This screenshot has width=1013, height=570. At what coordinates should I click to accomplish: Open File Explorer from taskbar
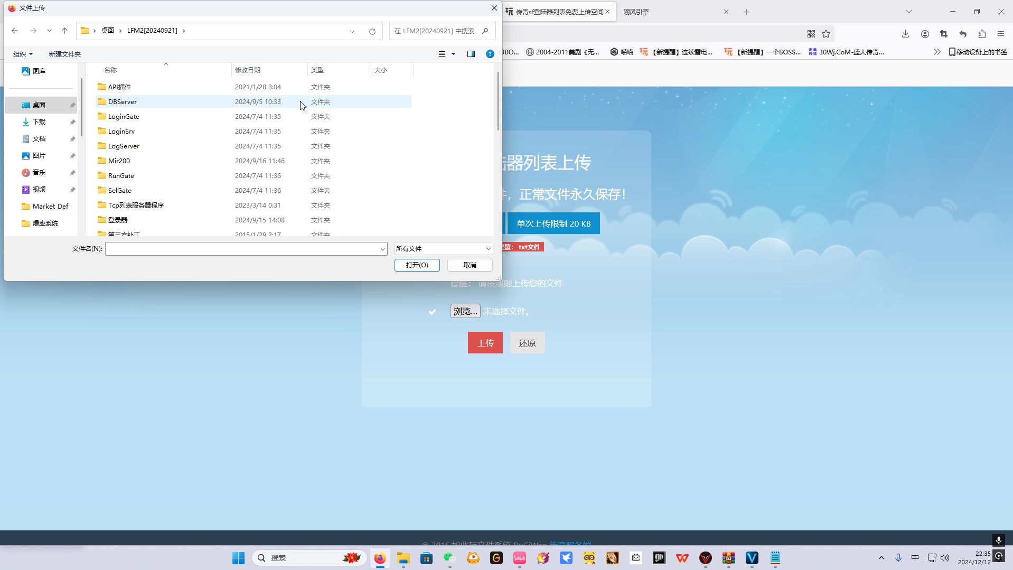coord(403,558)
